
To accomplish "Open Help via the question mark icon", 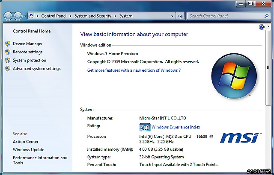I will click(x=262, y=27).
